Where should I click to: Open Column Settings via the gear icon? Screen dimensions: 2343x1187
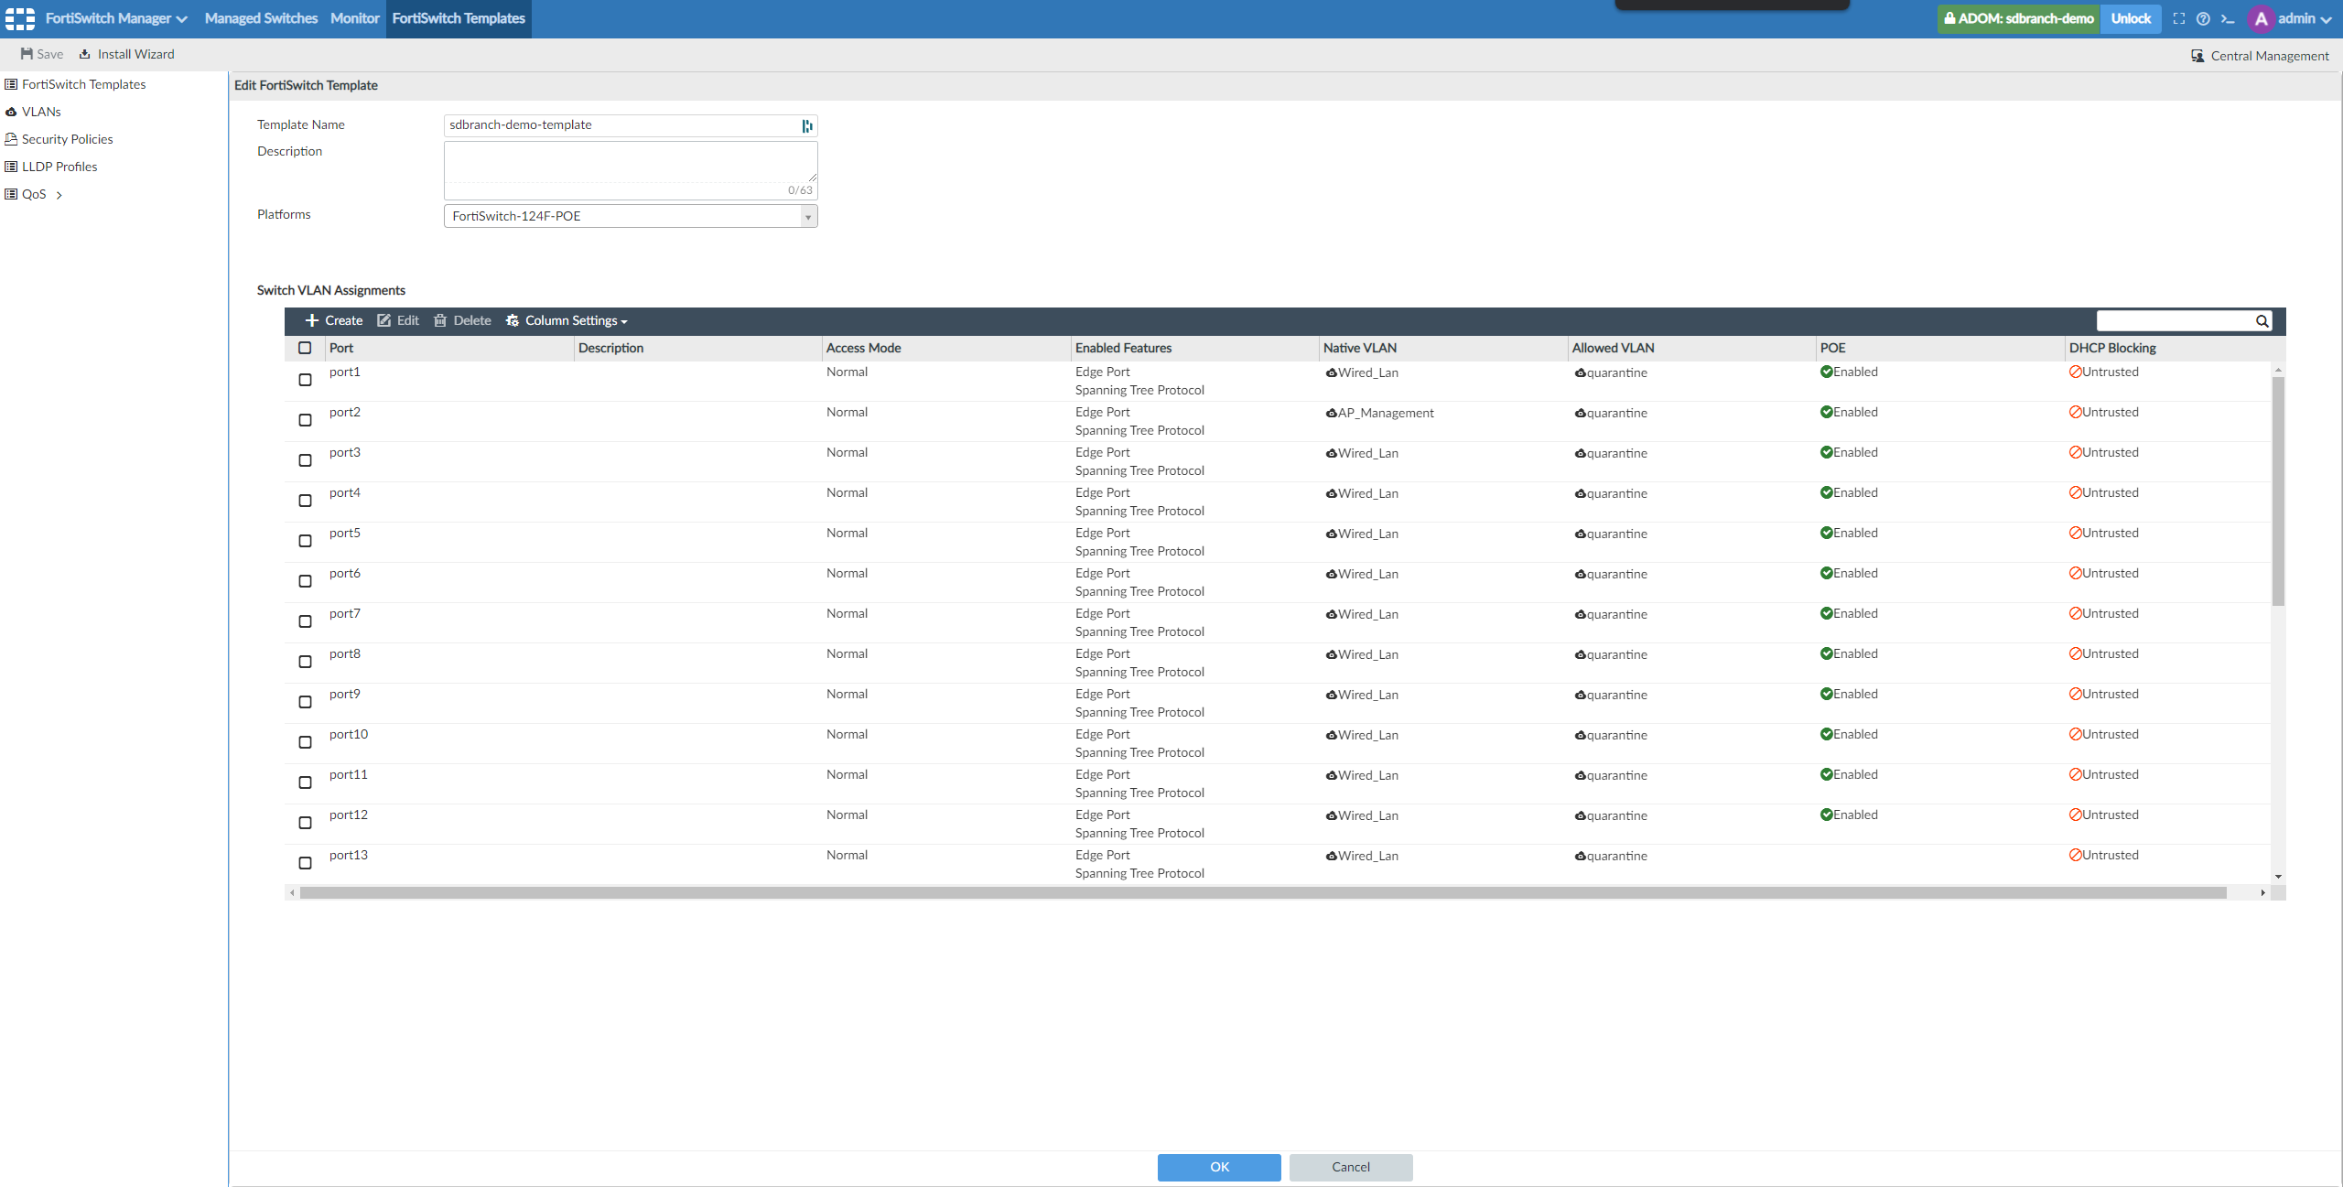pyautogui.click(x=513, y=320)
